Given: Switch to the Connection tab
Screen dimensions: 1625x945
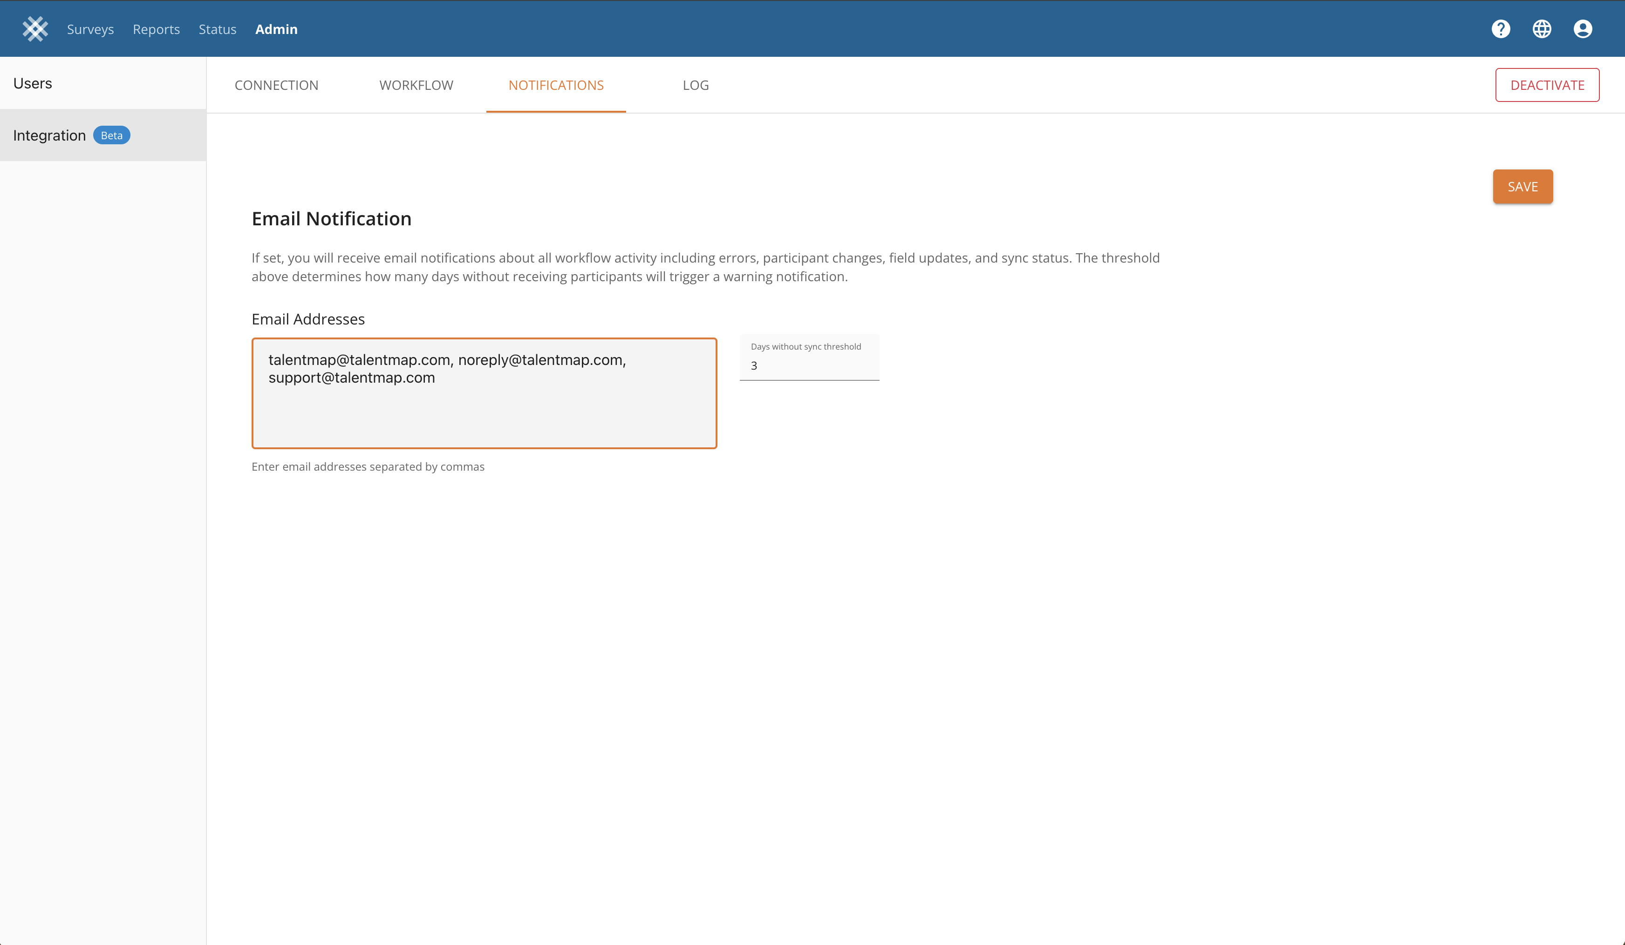Looking at the screenshot, I should click(x=277, y=85).
